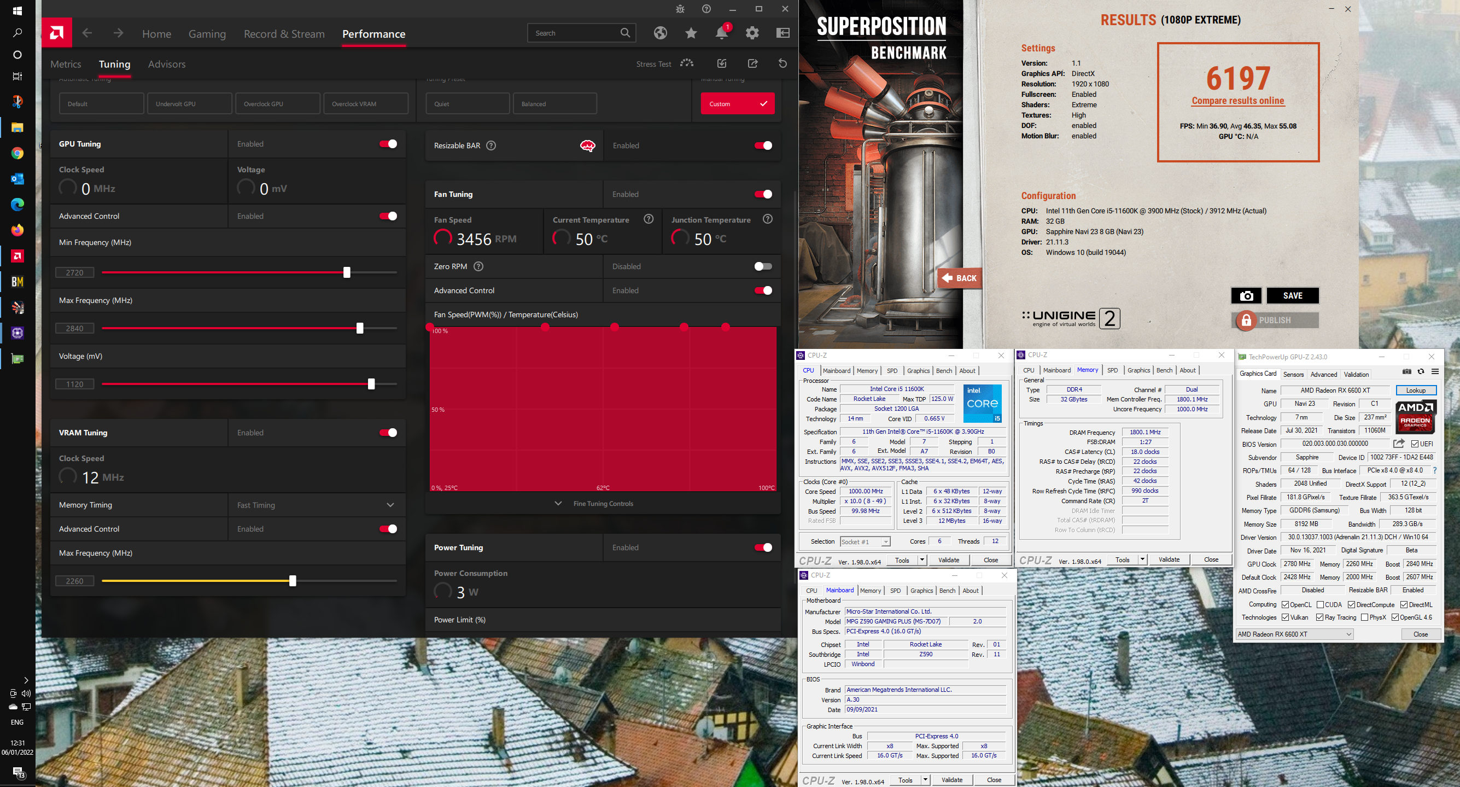Click the load tuning profile icon

click(x=721, y=63)
